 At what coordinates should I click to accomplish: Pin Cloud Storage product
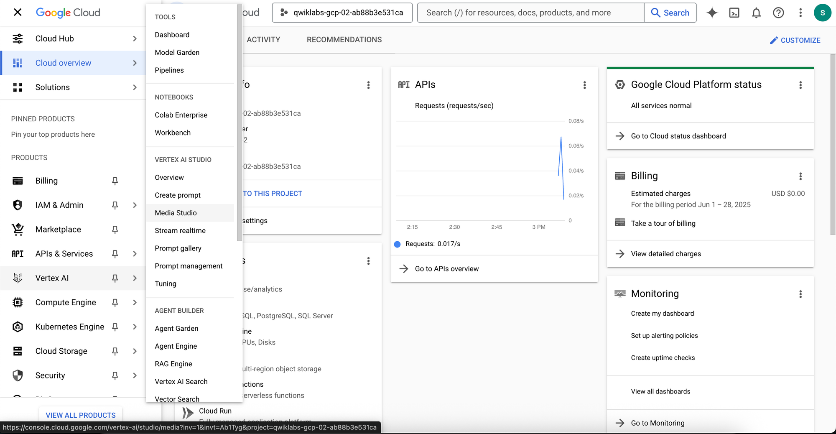115,351
